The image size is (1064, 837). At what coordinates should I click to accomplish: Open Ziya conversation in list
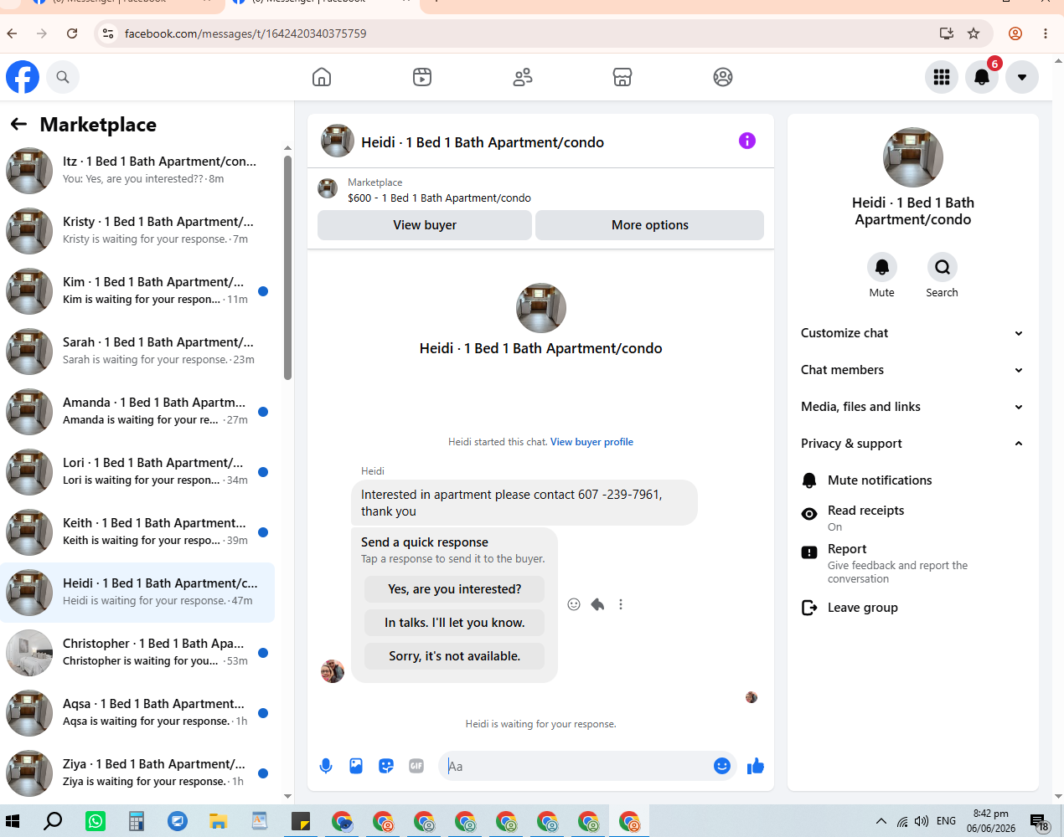[x=137, y=773]
